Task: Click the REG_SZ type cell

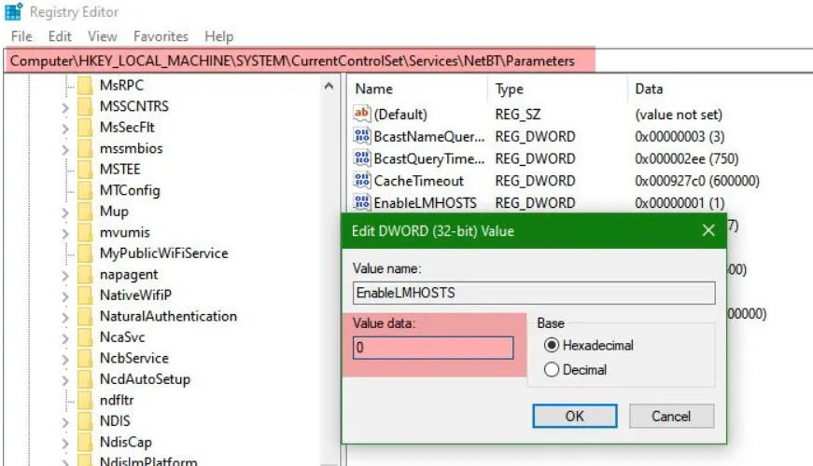Action: (x=517, y=114)
